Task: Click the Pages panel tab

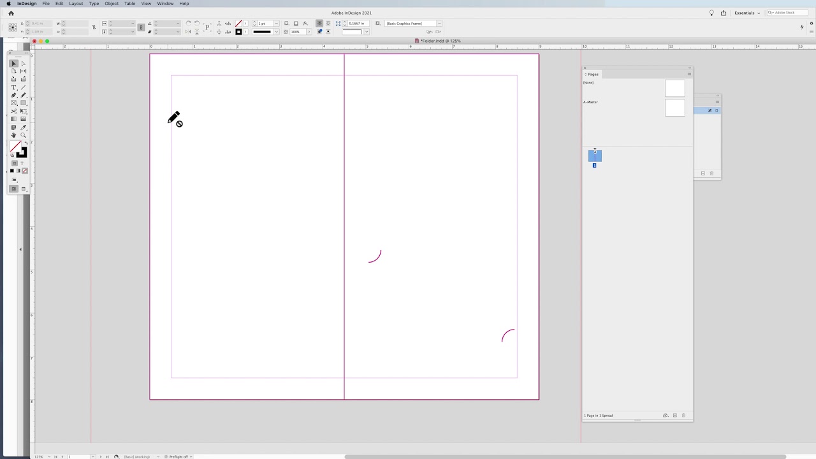Action: tap(593, 75)
